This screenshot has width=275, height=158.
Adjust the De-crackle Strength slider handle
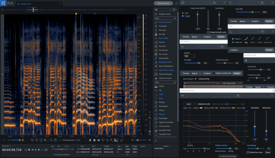tap(199, 63)
